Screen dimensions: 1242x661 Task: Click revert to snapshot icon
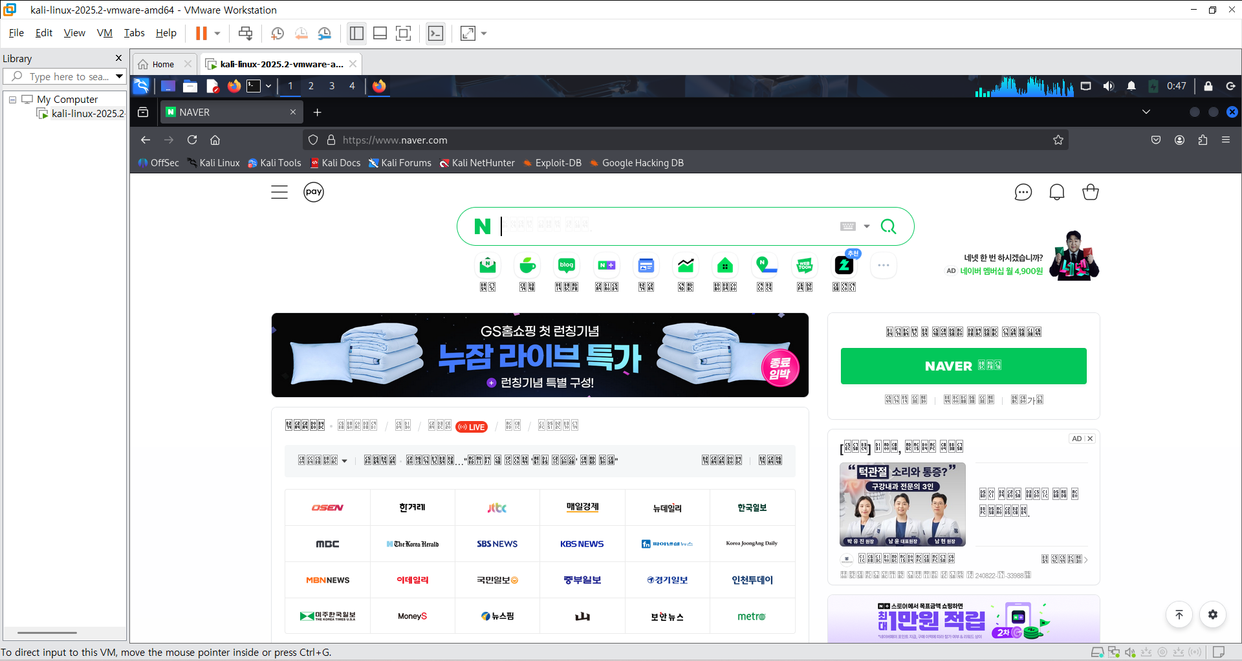(x=301, y=33)
